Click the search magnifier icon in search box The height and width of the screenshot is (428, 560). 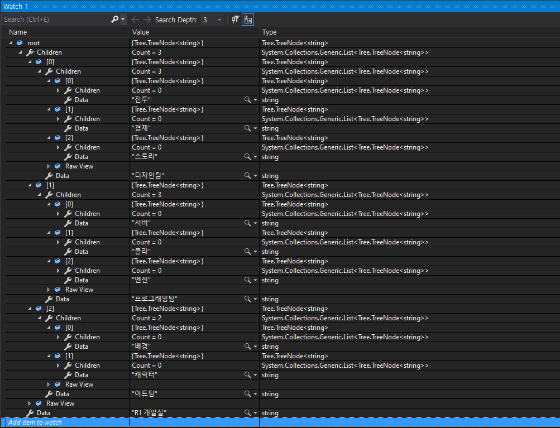pos(114,20)
